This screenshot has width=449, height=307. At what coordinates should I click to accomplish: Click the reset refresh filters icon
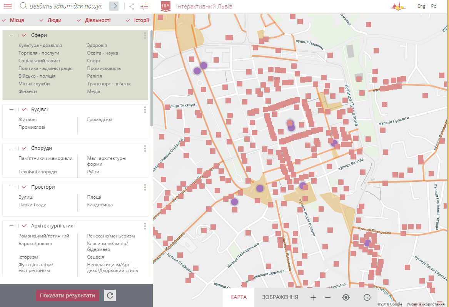(110, 295)
